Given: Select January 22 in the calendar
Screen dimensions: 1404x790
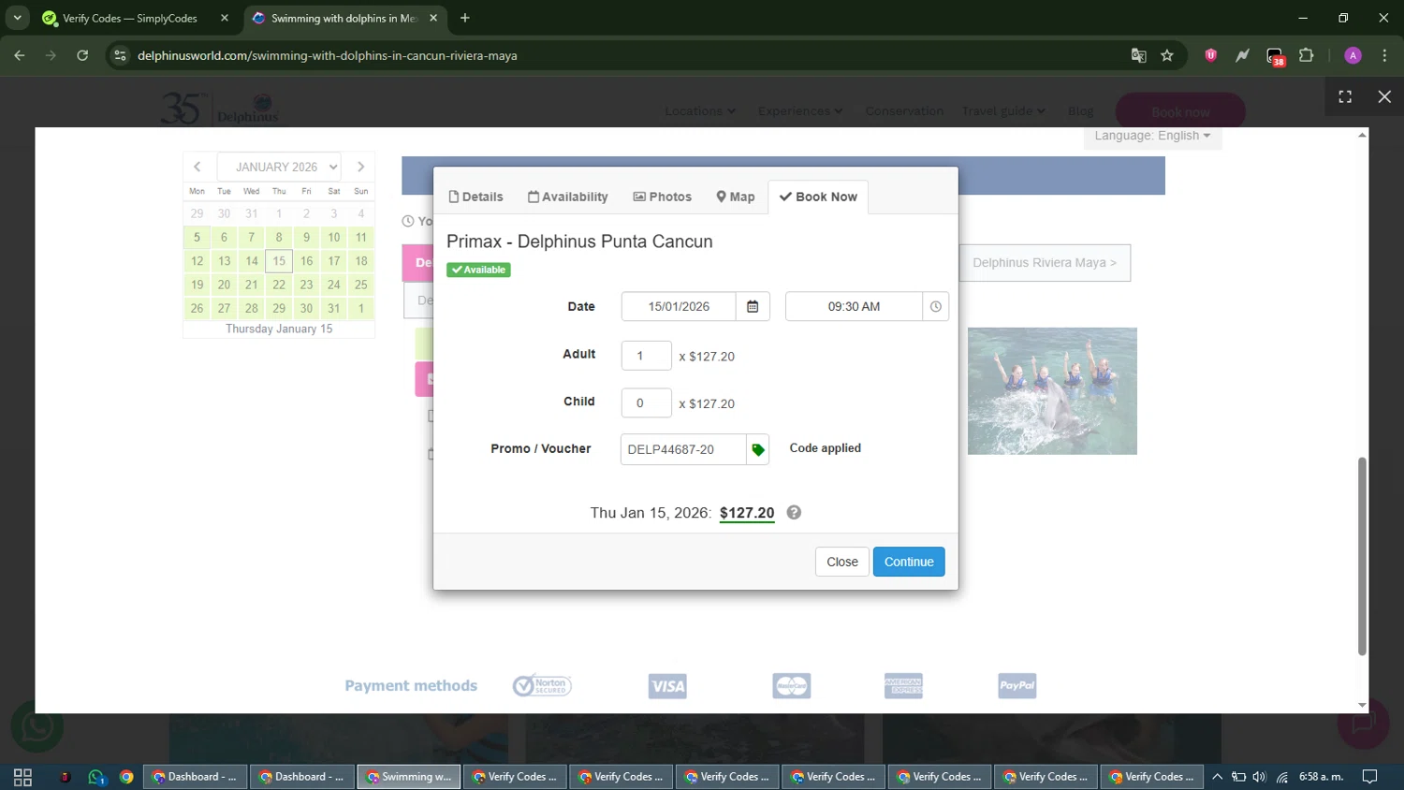Looking at the screenshot, I should [x=279, y=285].
